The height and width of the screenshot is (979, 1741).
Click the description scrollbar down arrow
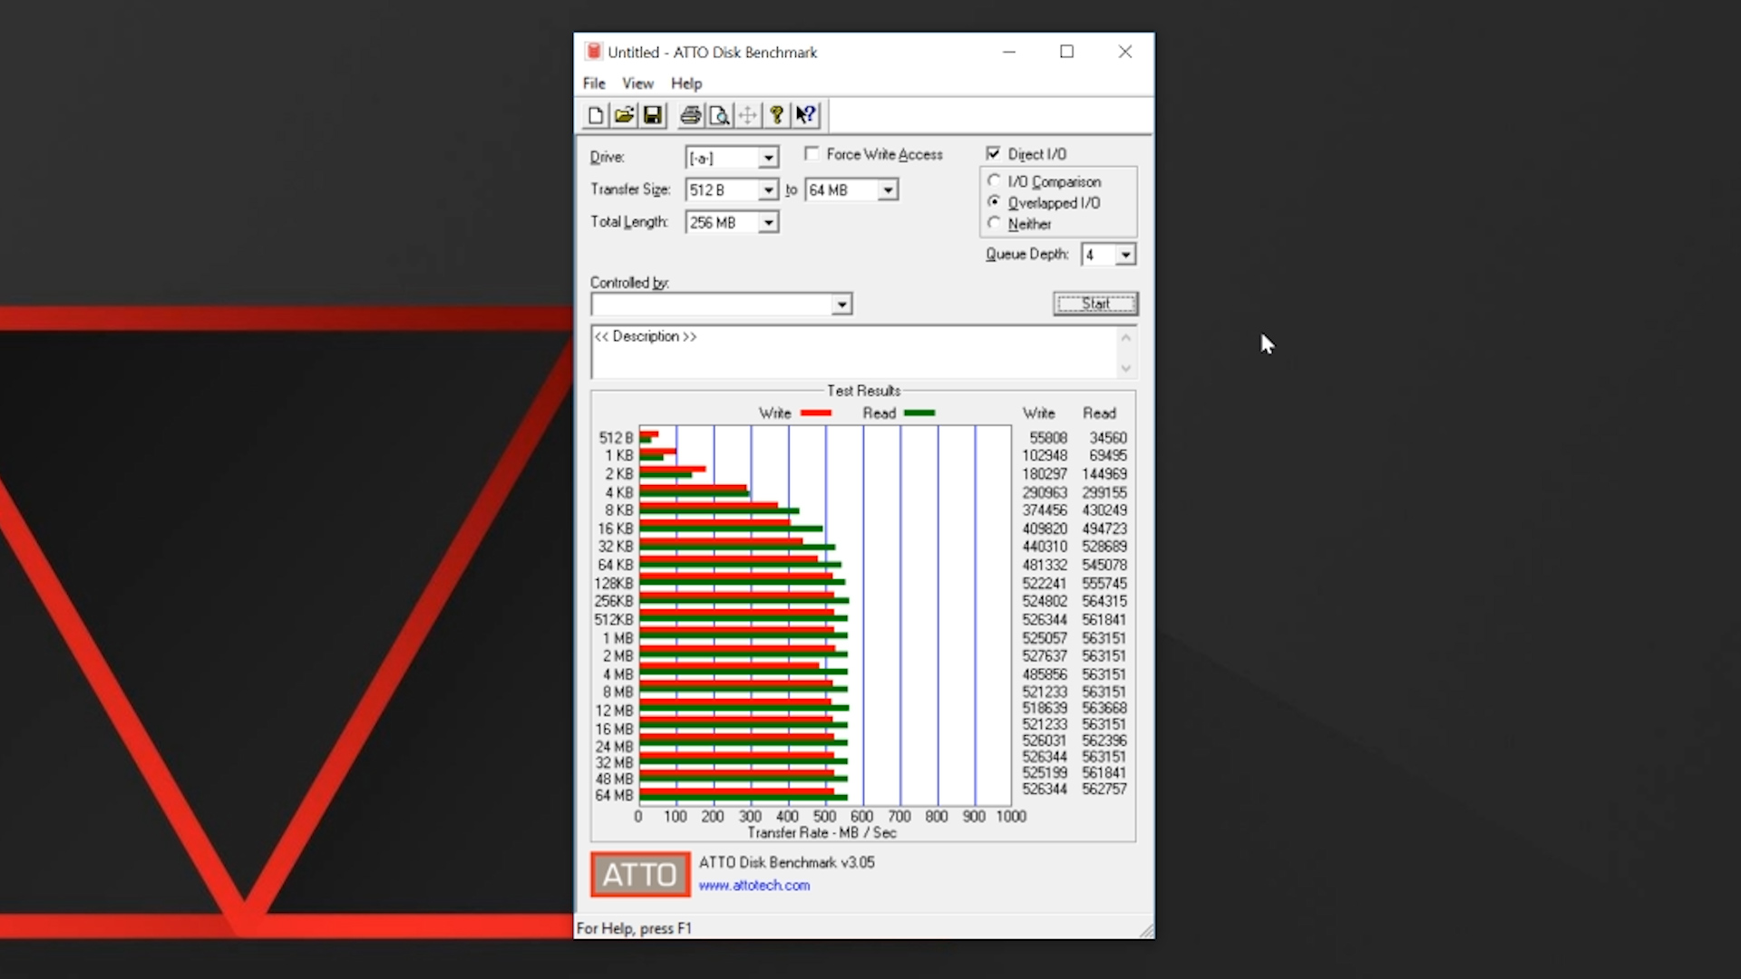click(1125, 367)
